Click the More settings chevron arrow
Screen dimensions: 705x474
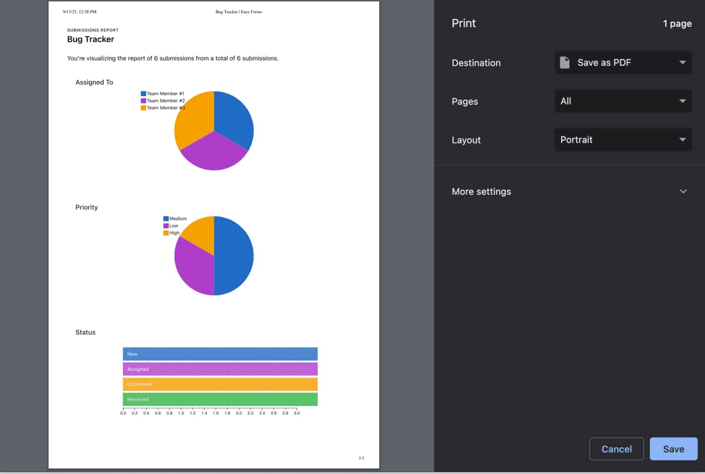683,192
